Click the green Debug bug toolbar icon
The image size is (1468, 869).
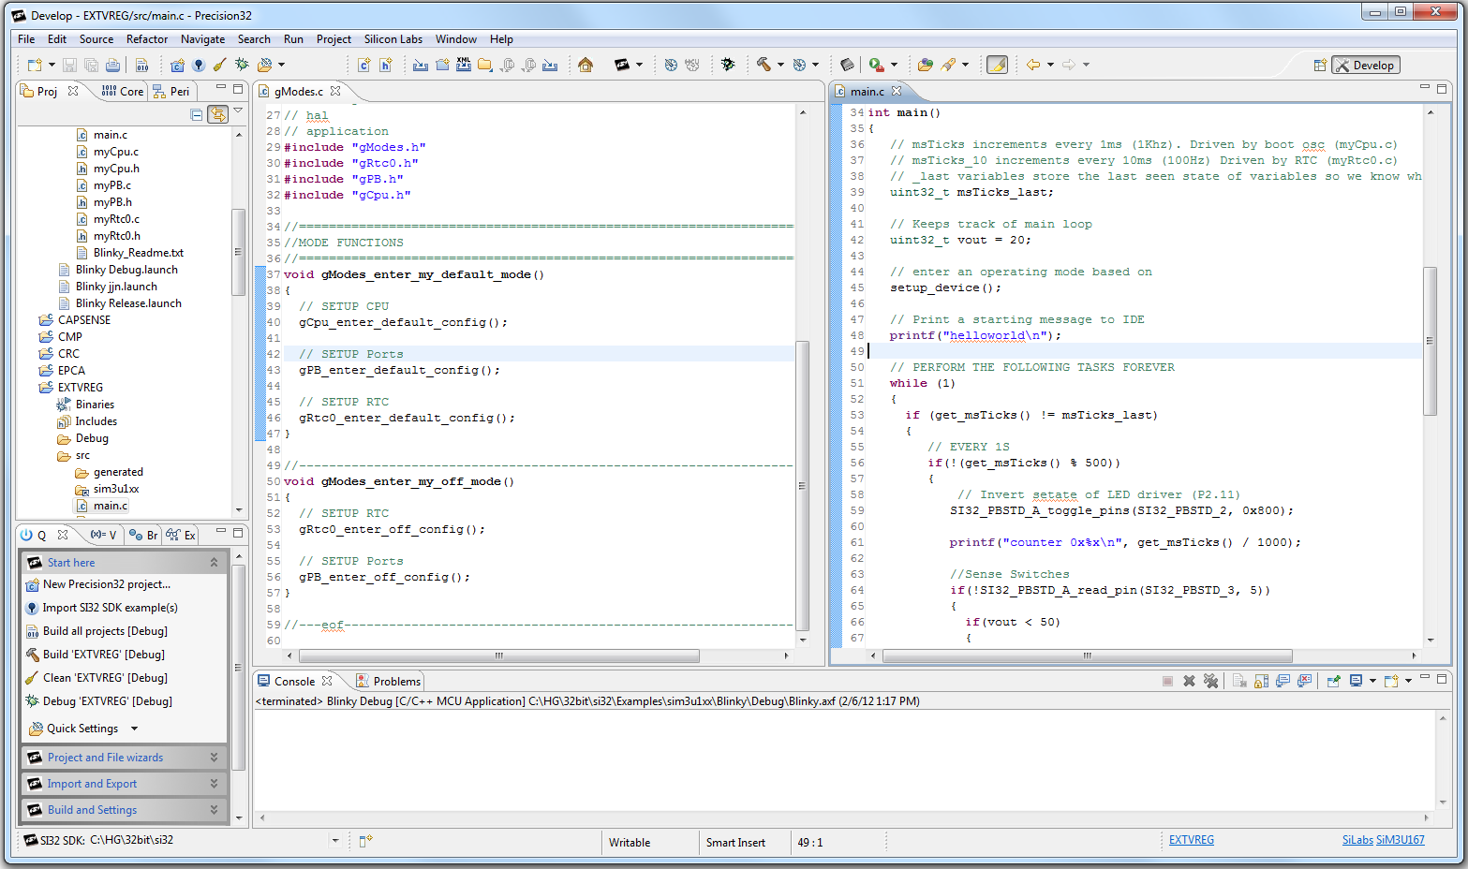[x=242, y=65]
